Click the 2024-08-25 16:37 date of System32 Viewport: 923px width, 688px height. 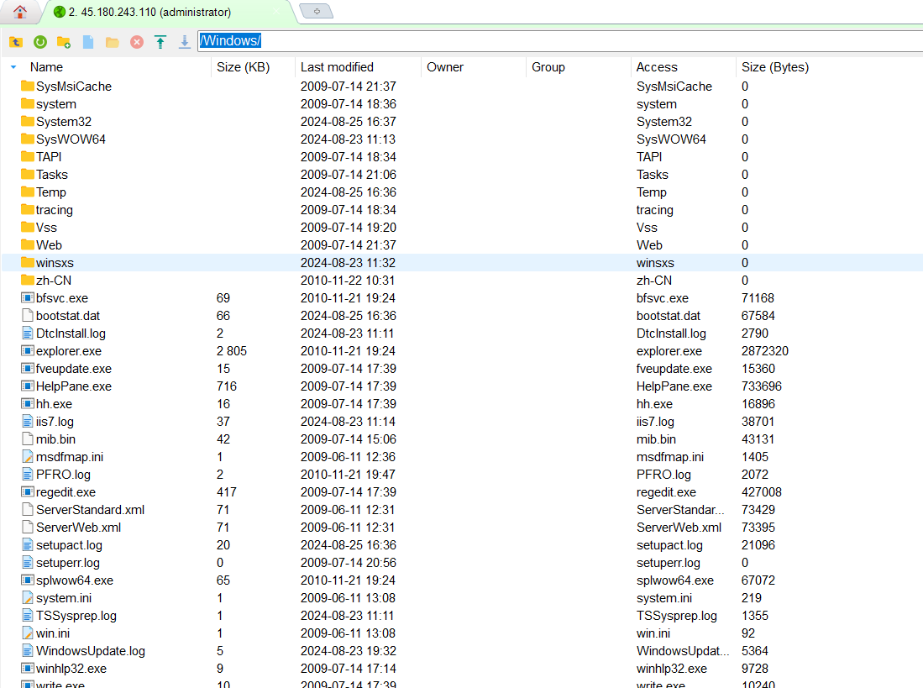pos(348,122)
